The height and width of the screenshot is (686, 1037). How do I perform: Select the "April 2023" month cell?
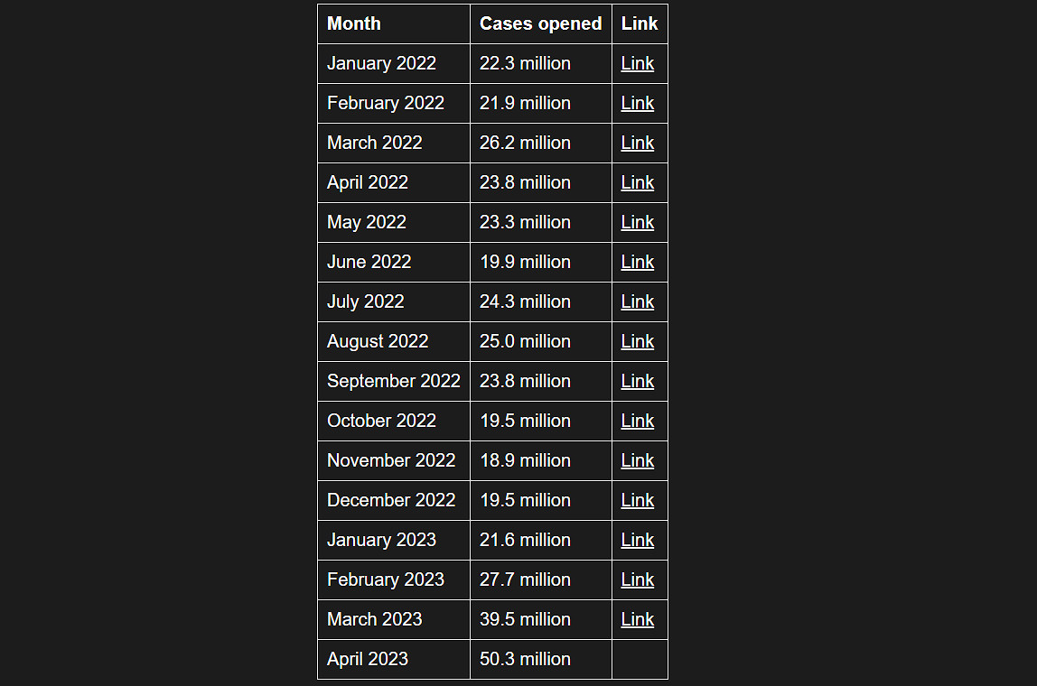point(368,659)
